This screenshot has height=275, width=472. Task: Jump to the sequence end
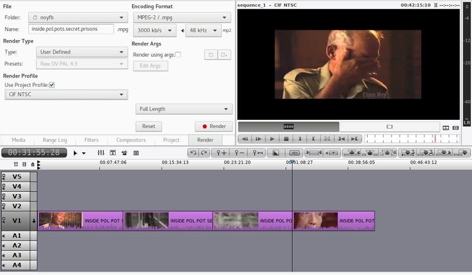[x=354, y=139]
